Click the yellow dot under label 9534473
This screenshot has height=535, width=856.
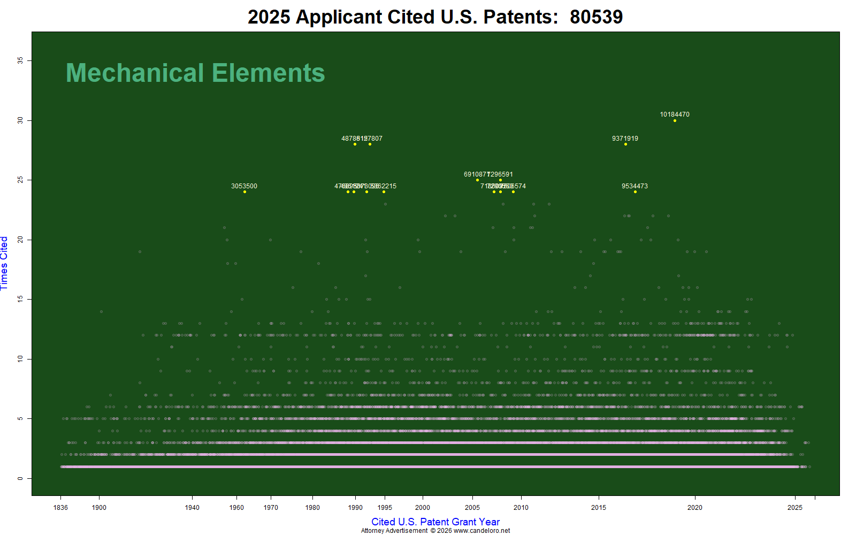coord(635,192)
